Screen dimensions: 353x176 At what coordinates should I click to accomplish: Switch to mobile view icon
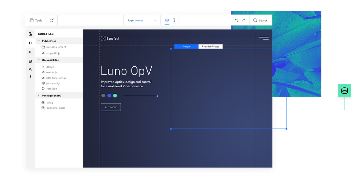click(174, 20)
